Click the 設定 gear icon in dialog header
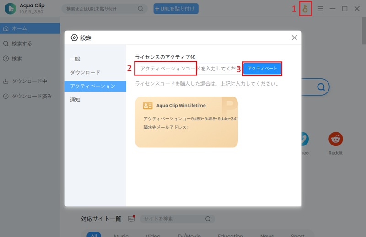The height and width of the screenshot is (237, 366). 74,38
